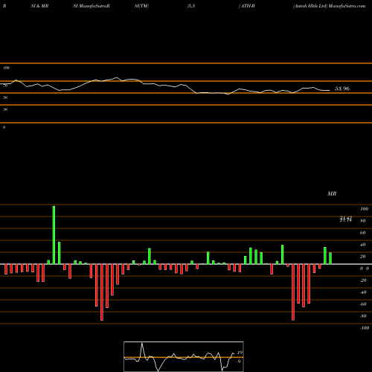Viewport: 372px width, 372px height.
Task: Click the MR panel label
Action: click(x=332, y=193)
